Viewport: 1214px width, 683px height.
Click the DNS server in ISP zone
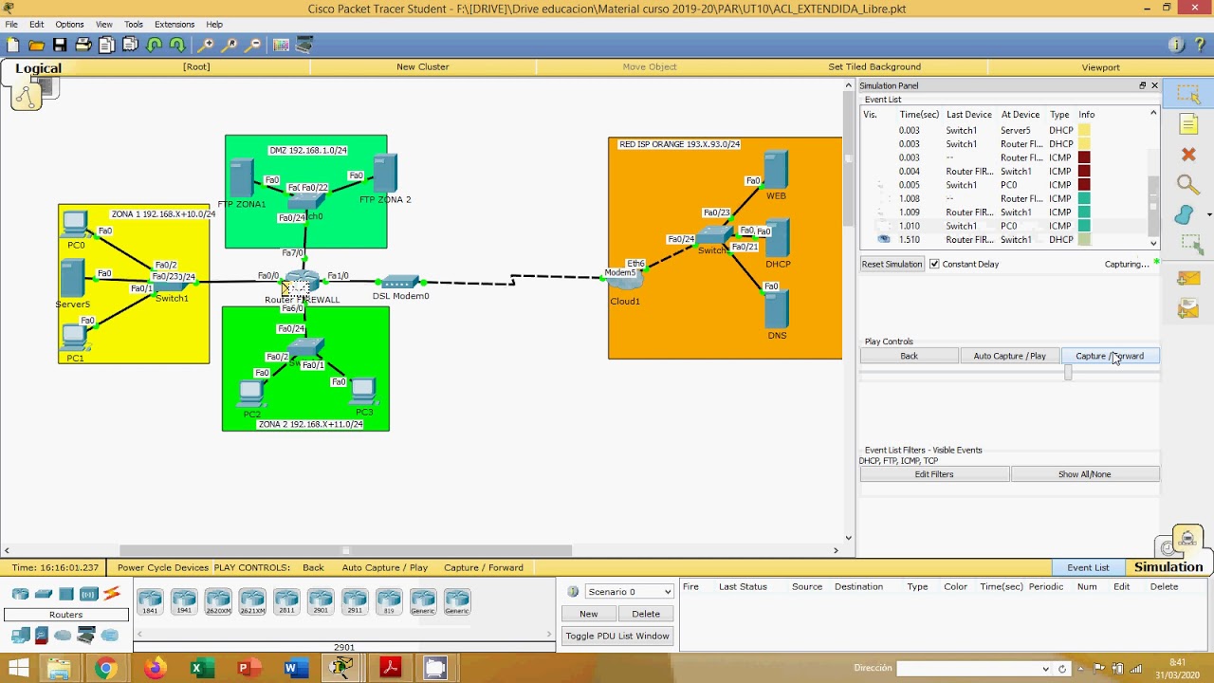tap(776, 310)
